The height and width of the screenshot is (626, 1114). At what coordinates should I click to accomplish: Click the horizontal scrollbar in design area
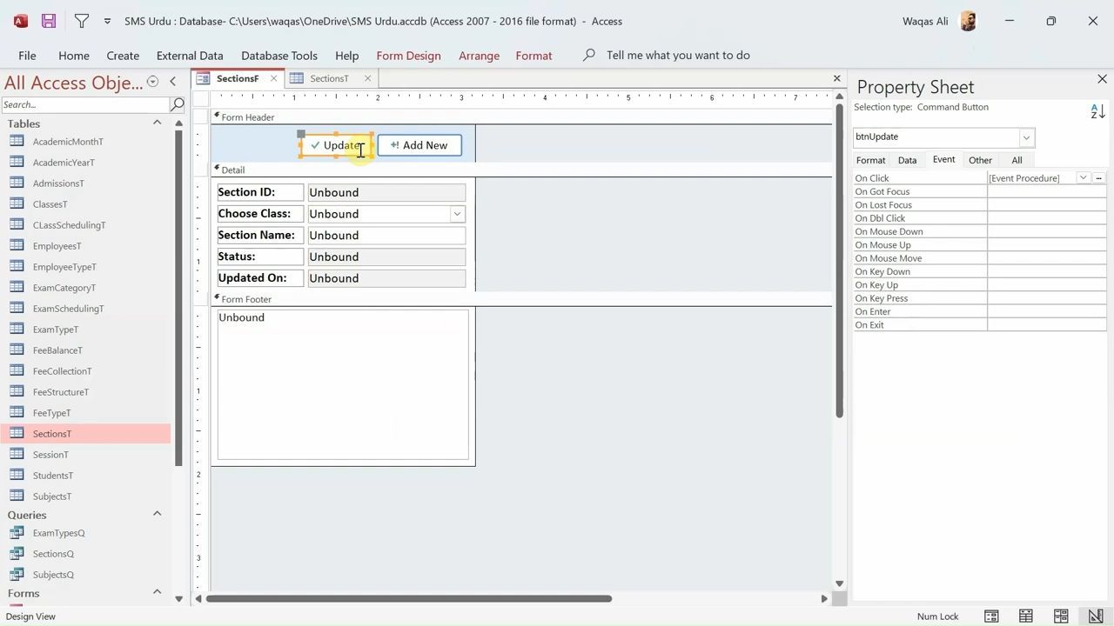(409, 598)
